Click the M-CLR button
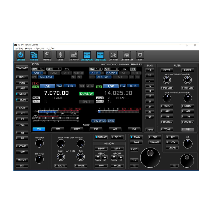This screenshot has width=213, height=213. coord(117,166)
